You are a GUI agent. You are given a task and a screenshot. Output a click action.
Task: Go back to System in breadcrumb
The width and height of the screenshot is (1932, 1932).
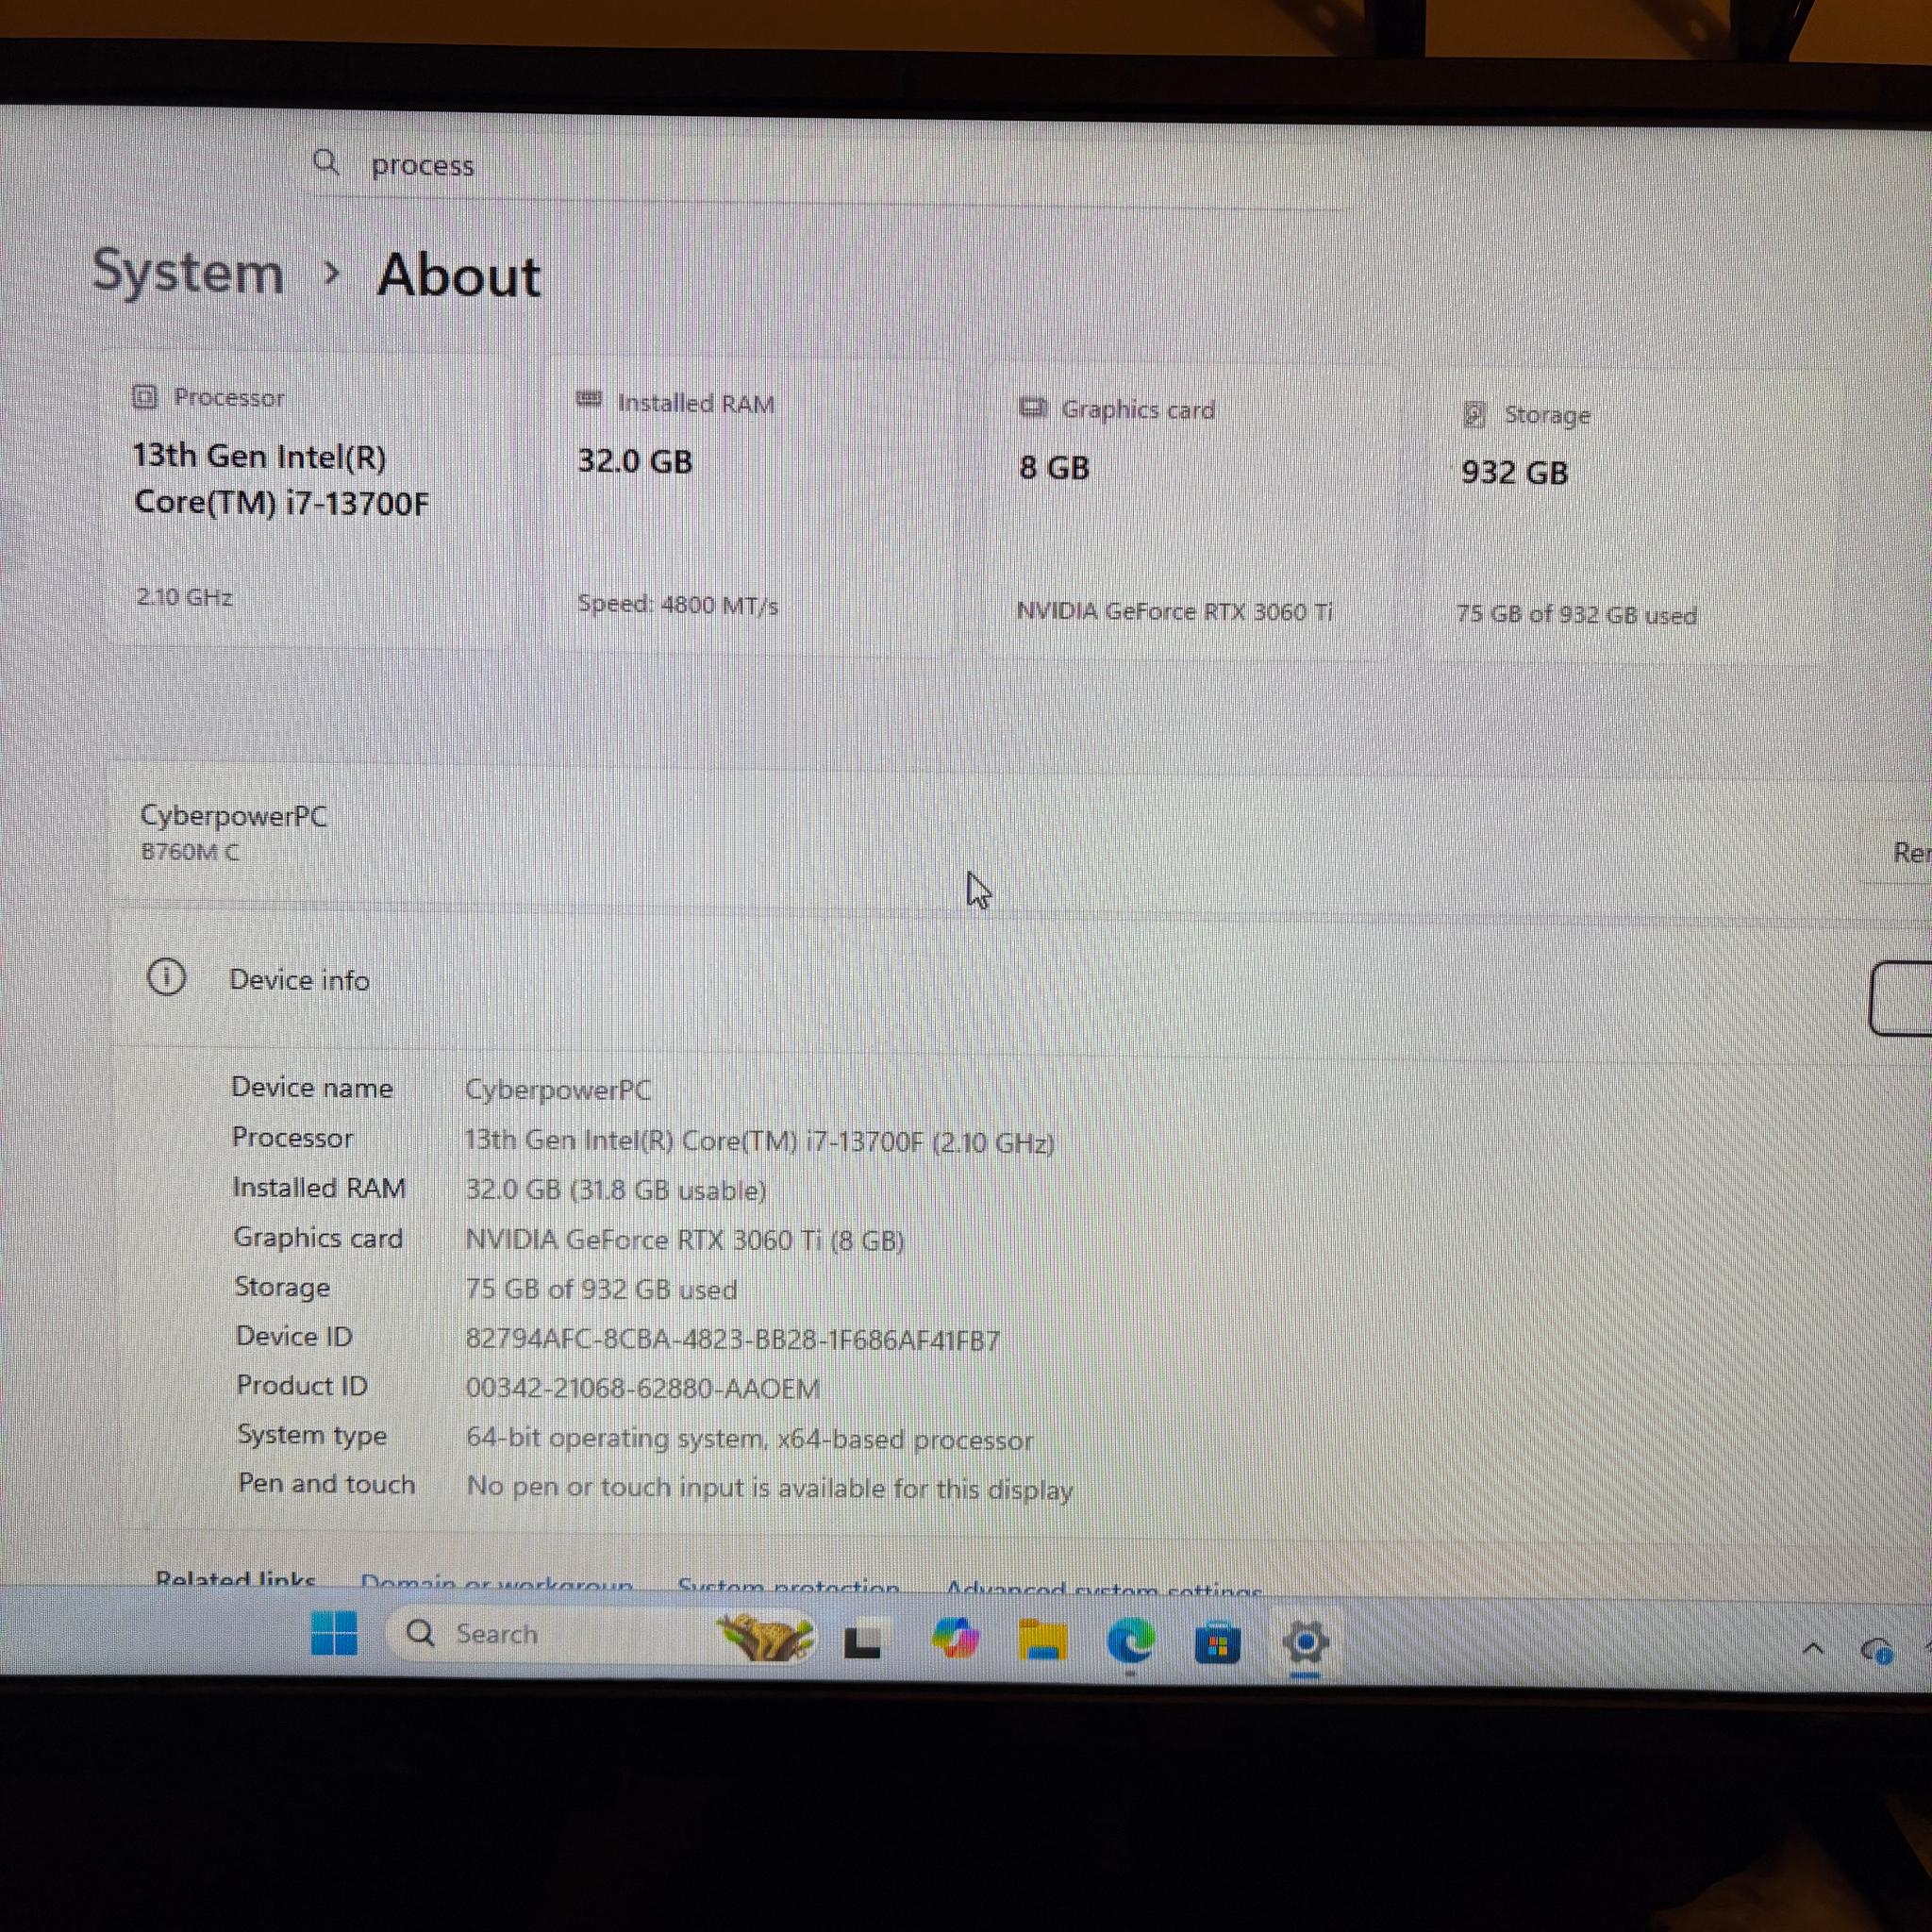point(188,272)
